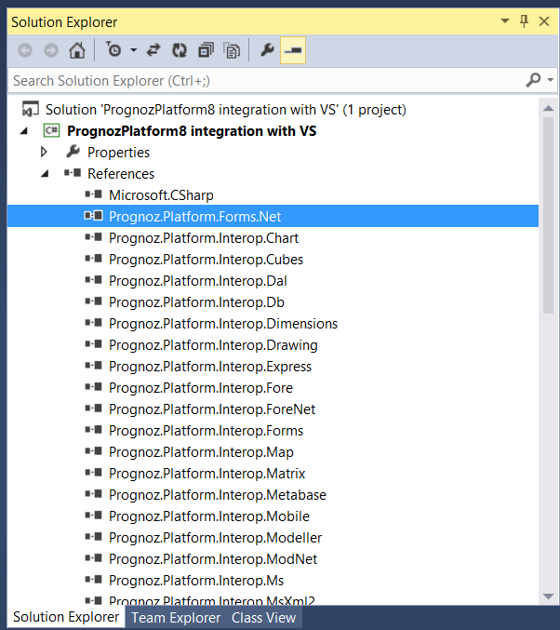
Task: Open Pending Changes Filter clock icon
Action: pos(113,50)
